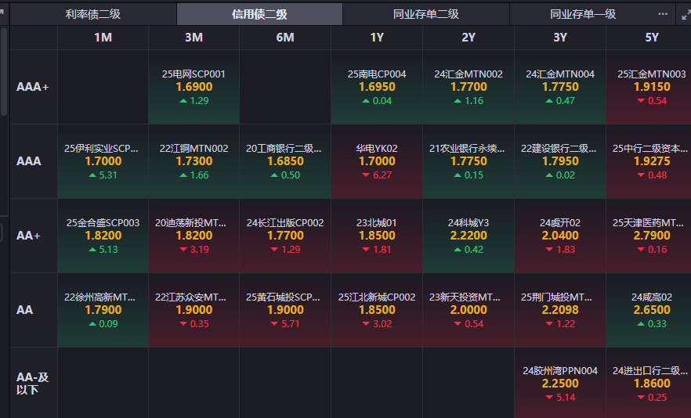
Task: Open the 同业存单一级 tab
Action: 583,14
